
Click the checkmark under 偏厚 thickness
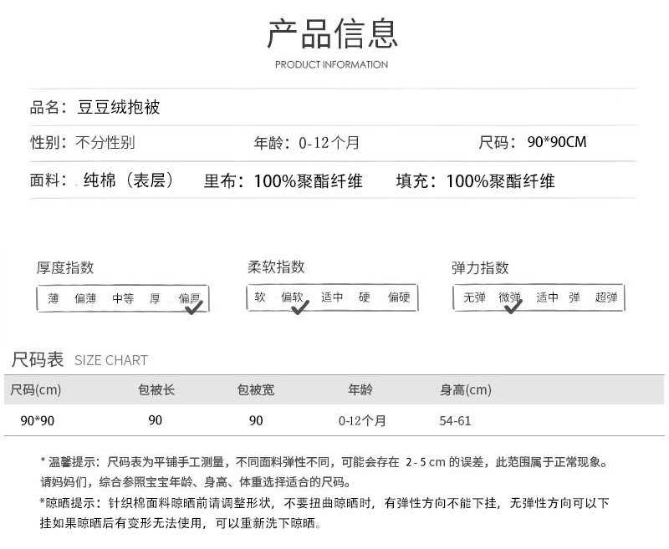tap(194, 308)
